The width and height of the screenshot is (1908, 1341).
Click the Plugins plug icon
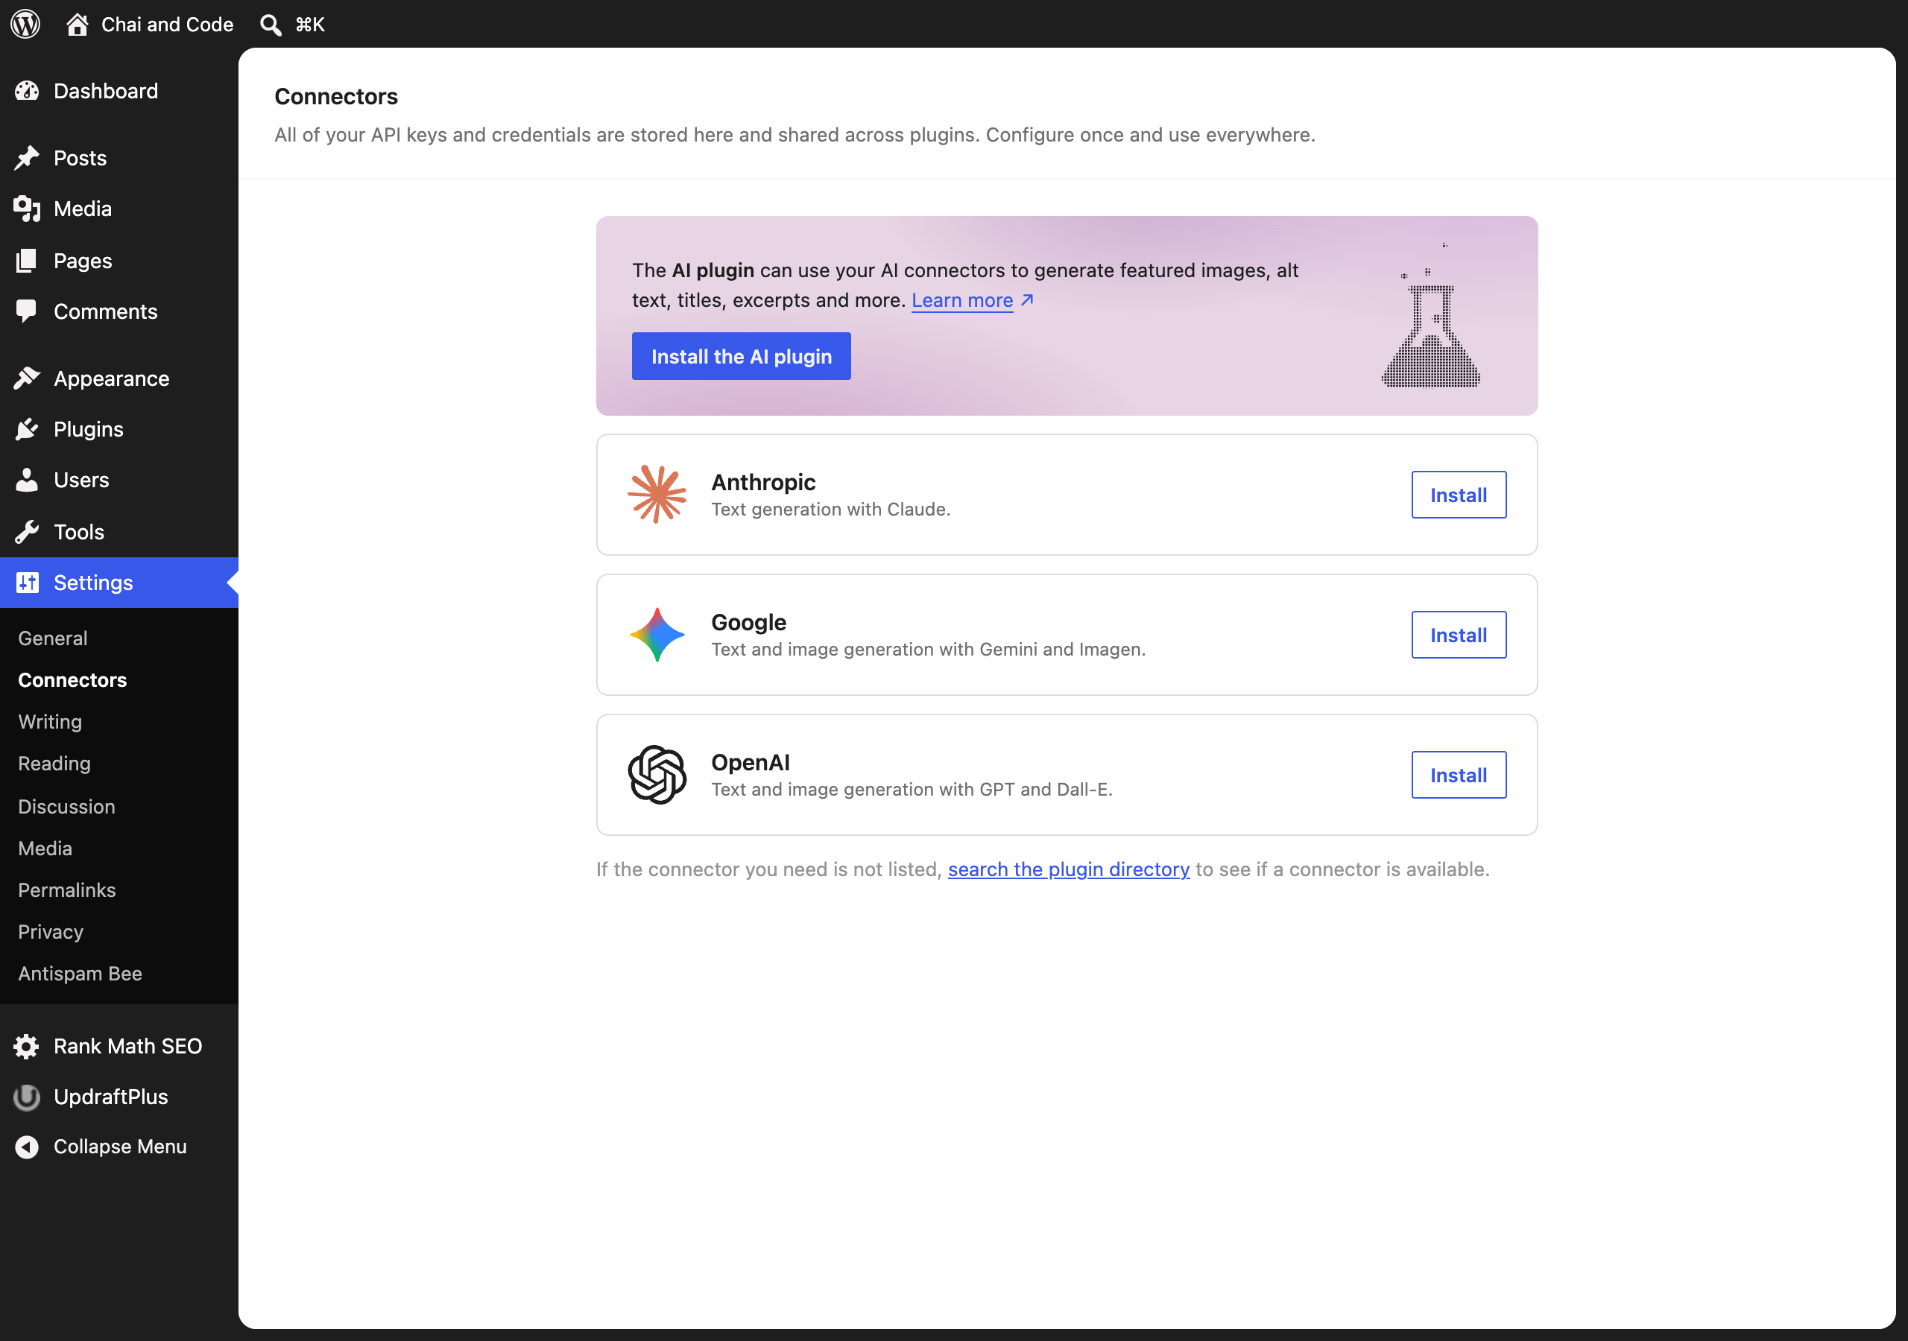tap(27, 430)
